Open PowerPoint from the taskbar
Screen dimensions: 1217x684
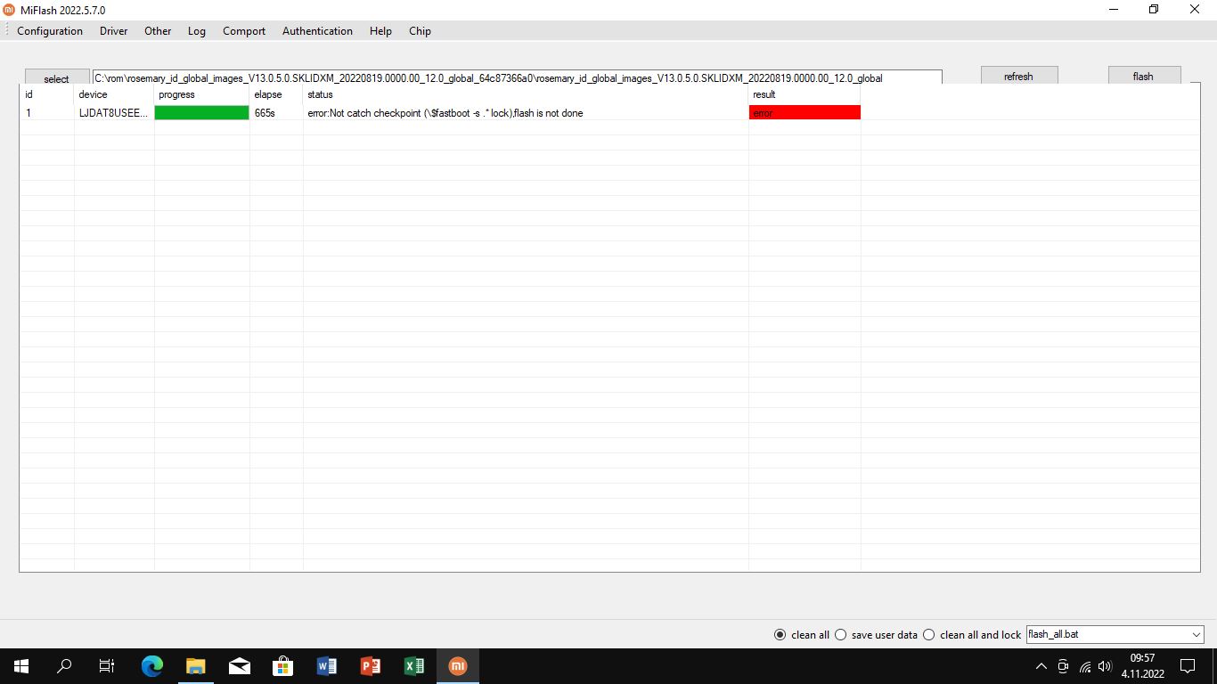tap(371, 666)
